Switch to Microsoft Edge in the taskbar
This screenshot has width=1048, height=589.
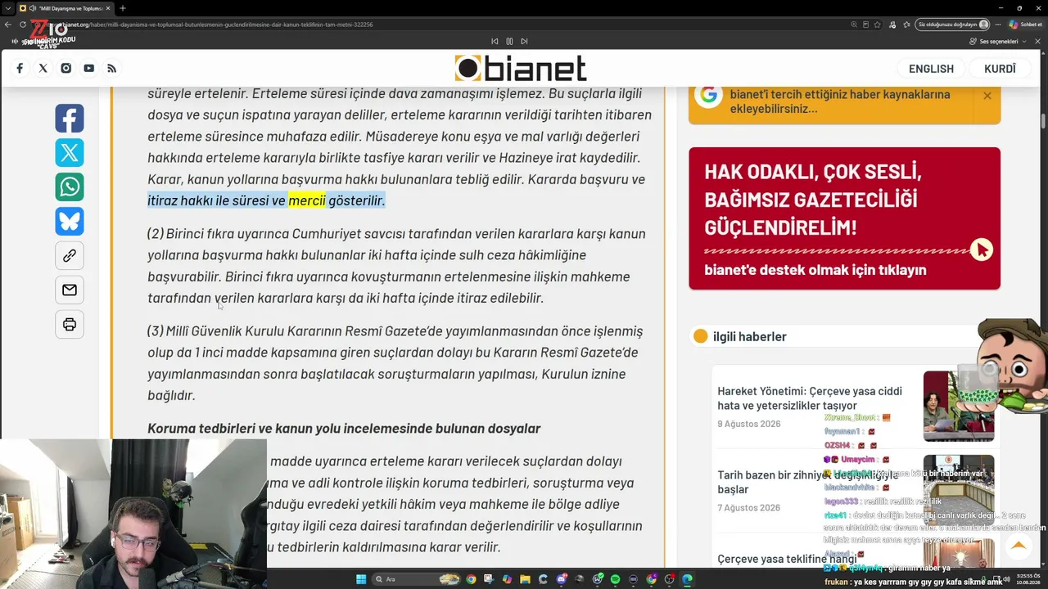coord(687,579)
